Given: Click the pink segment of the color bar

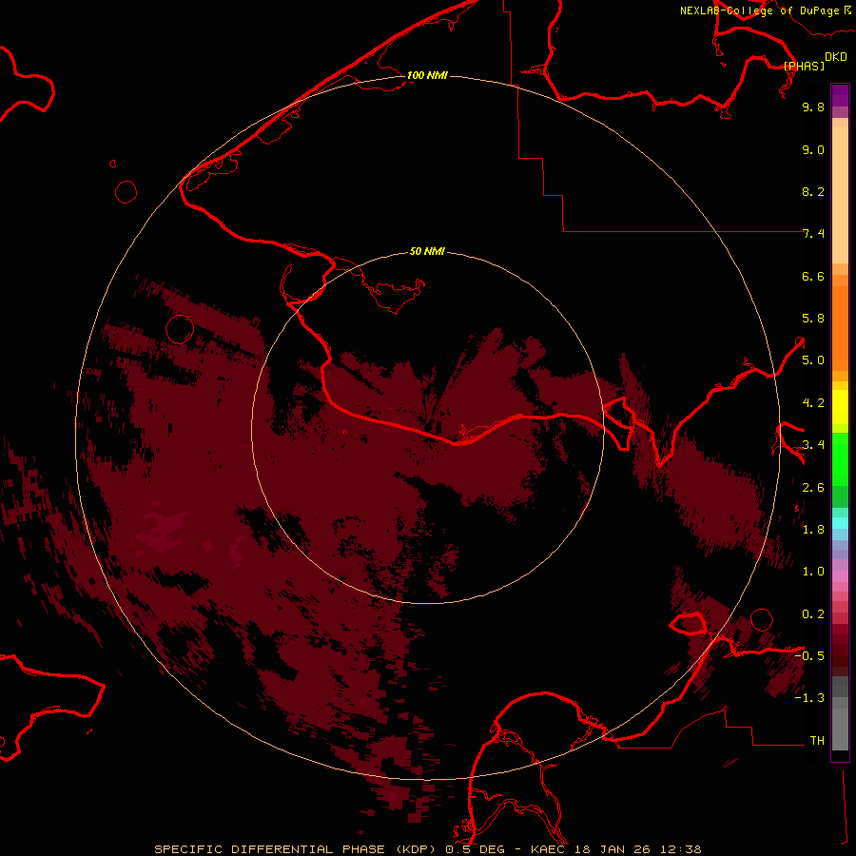Looking at the screenshot, I should point(840,576).
